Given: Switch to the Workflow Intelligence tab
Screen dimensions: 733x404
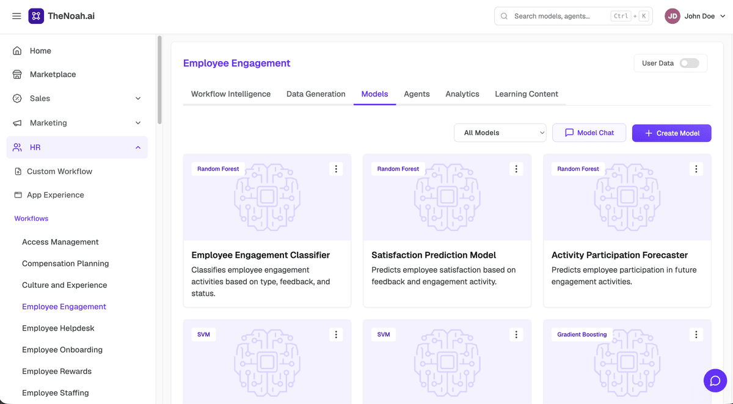Looking at the screenshot, I should click(x=231, y=94).
